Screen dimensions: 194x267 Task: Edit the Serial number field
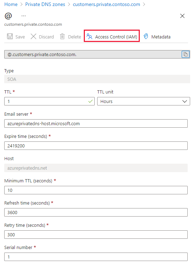(x=96, y=257)
